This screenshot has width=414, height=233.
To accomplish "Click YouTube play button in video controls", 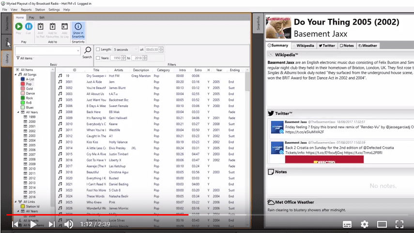I will click(33, 224).
